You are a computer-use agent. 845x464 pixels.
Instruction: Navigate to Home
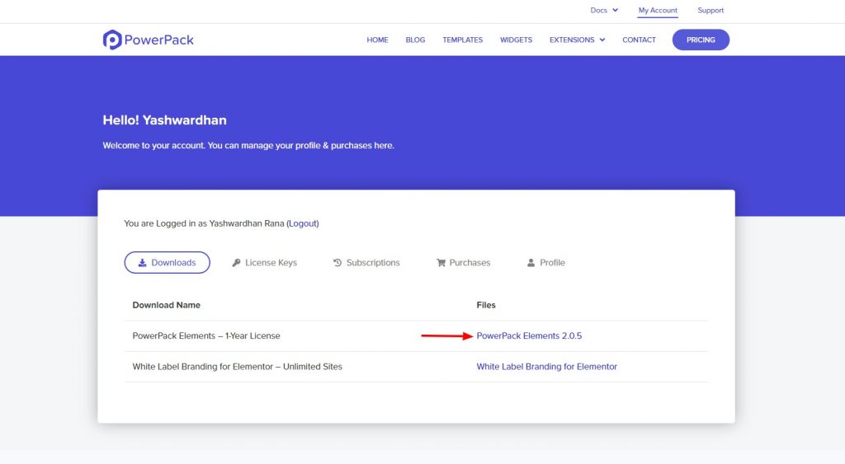377,40
